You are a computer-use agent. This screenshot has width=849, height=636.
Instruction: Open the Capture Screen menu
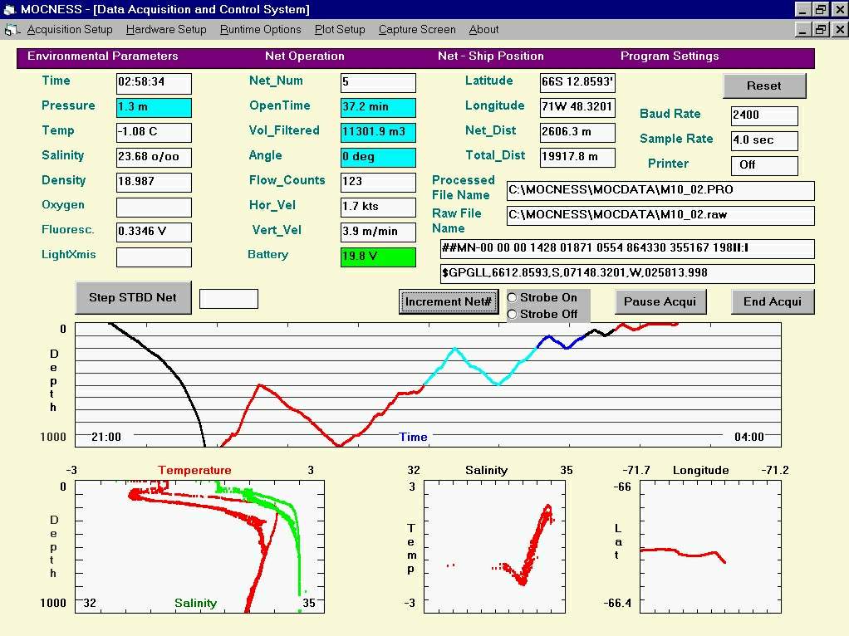pos(417,30)
